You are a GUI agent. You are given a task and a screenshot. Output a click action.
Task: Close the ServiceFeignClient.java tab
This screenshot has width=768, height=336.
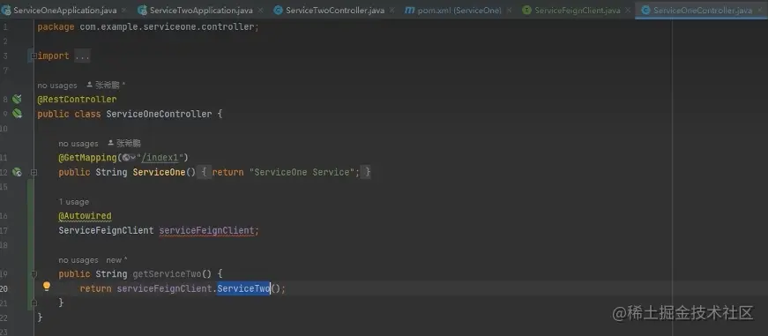click(x=628, y=11)
